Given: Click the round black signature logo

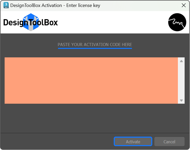Looking at the screenshot, I should pyautogui.click(x=177, y=22).
